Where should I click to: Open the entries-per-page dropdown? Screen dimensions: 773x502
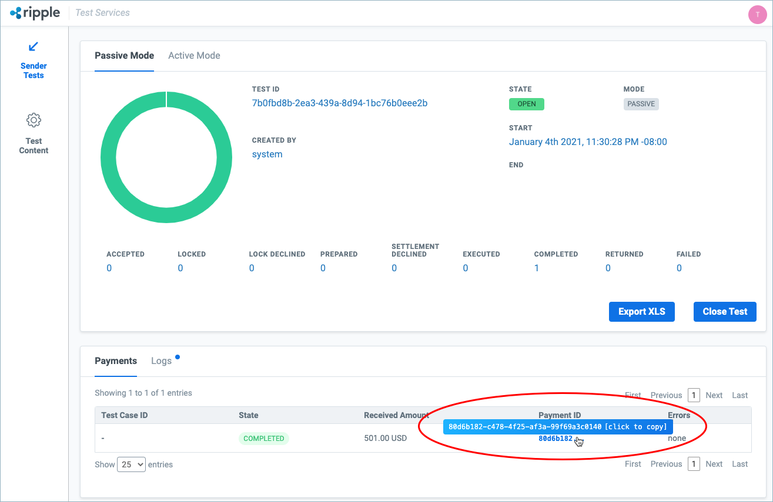(131, 464)
